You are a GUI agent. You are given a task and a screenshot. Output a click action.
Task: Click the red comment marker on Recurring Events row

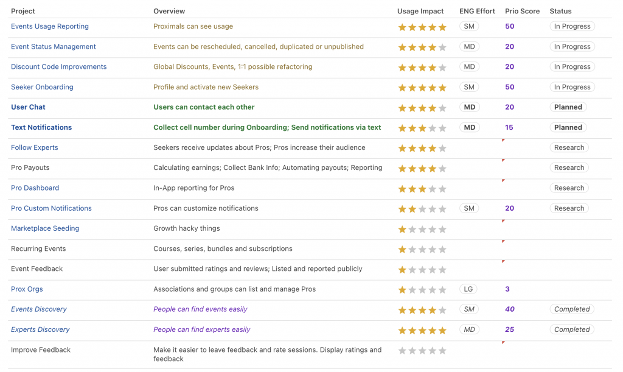[503, 241]
